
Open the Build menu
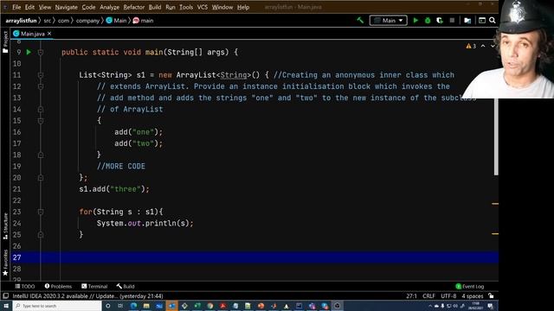coord(155,7)
